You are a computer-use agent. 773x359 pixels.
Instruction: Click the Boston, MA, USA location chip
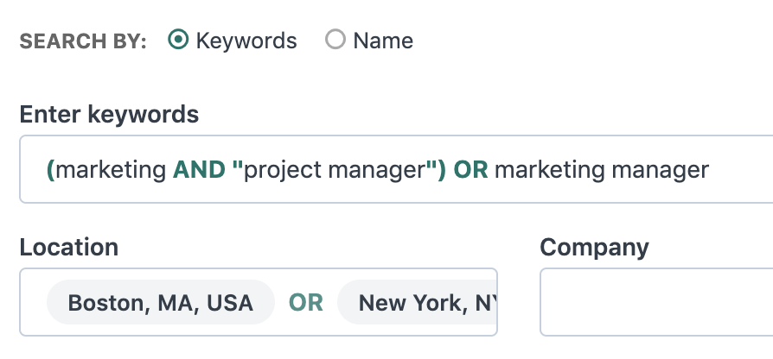pos(160,302)
